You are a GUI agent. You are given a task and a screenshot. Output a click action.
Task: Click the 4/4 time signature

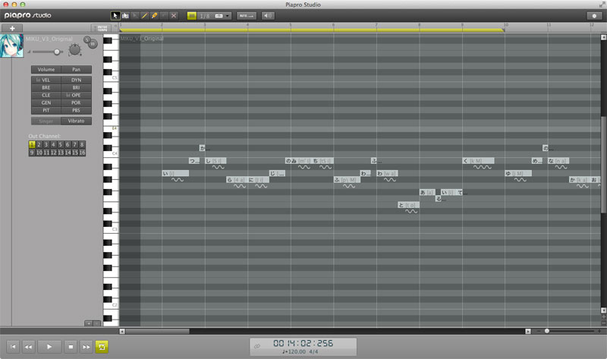pos(313,351)
